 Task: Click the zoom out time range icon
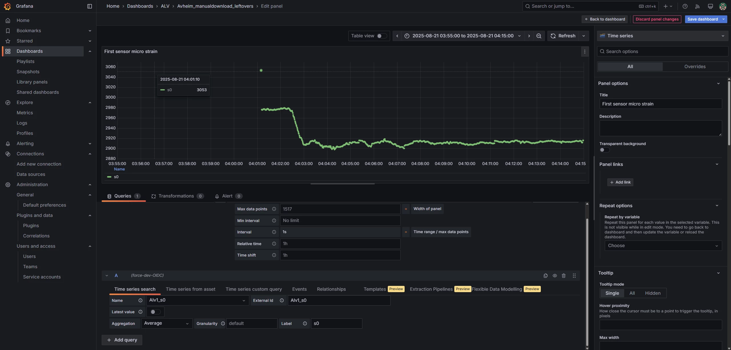(x=539, y=36)
